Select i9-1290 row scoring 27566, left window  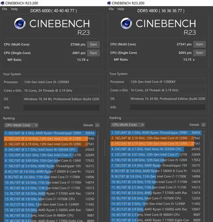click(50, 139)
